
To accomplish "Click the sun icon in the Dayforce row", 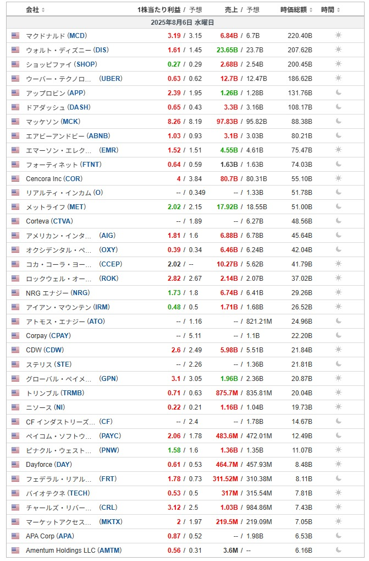I will 338,465.
